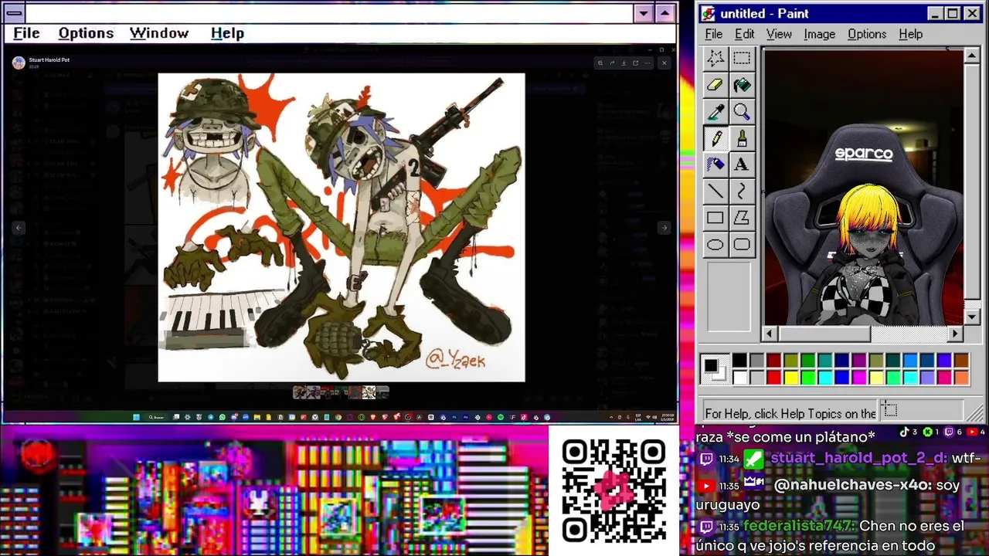Image resolution: width=989 pixels, height=556 pixels.
Task: Go to the previous image with left arrow
Action: point(19,228)
